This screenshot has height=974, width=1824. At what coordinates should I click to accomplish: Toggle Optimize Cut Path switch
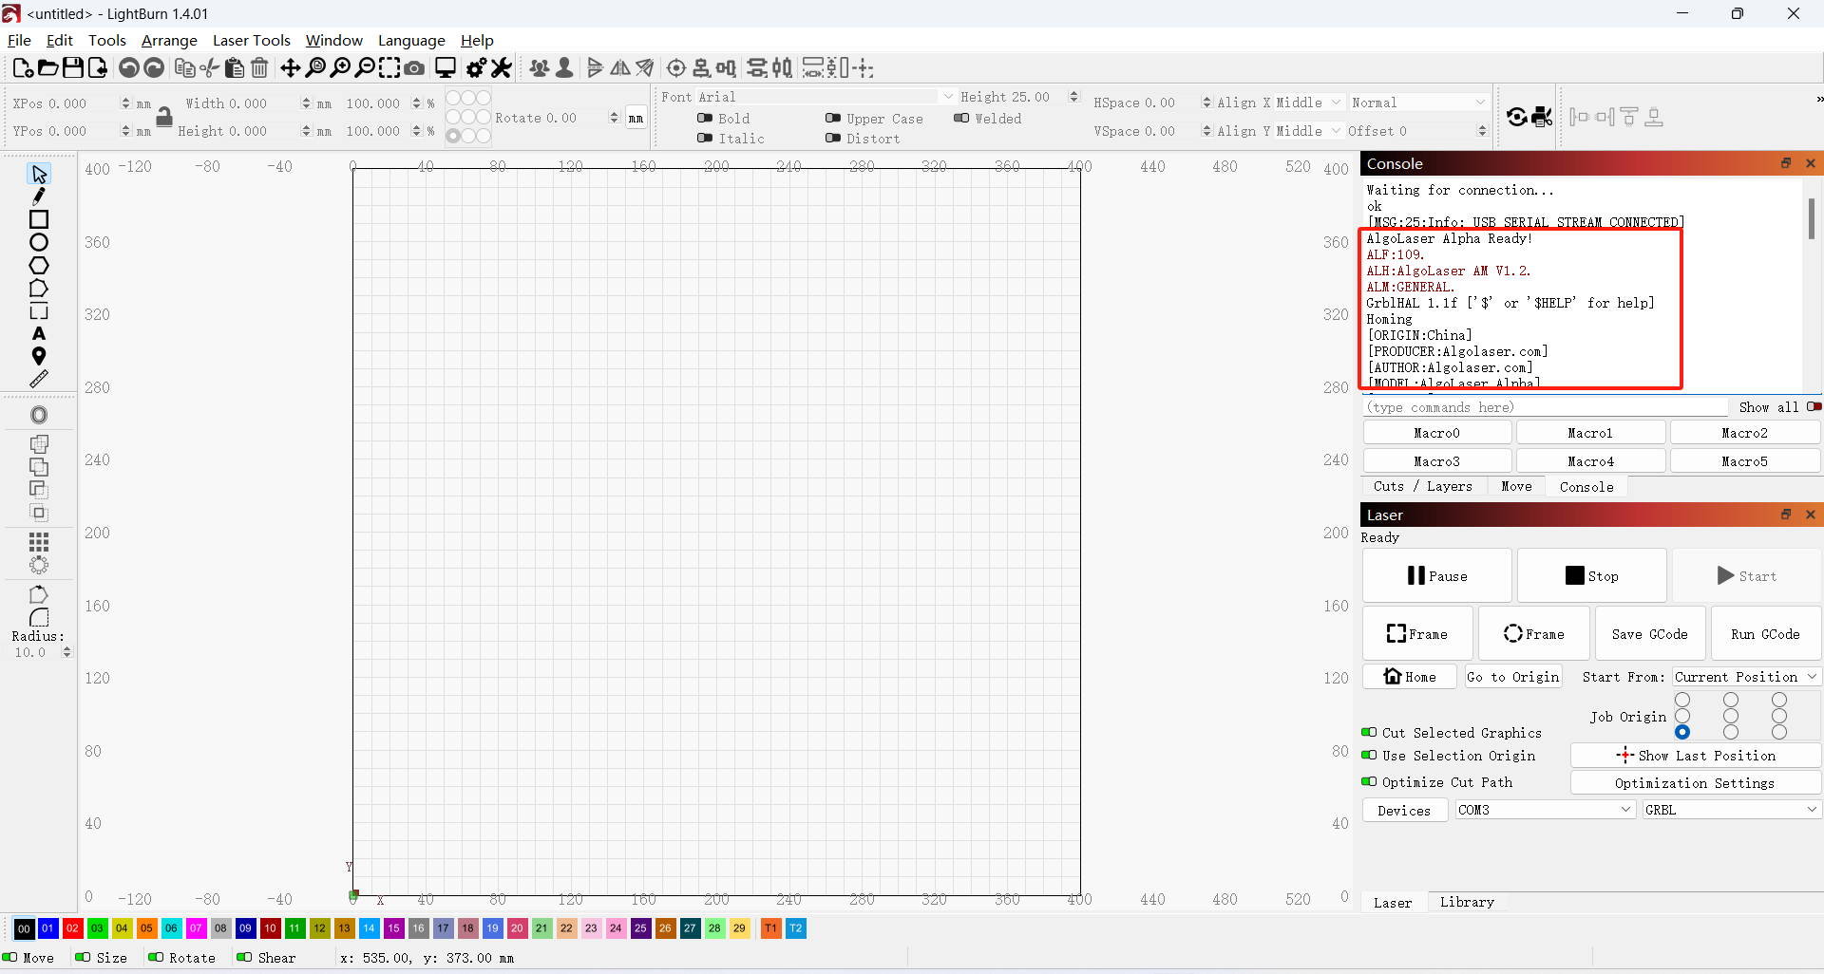coord(1369,781)
